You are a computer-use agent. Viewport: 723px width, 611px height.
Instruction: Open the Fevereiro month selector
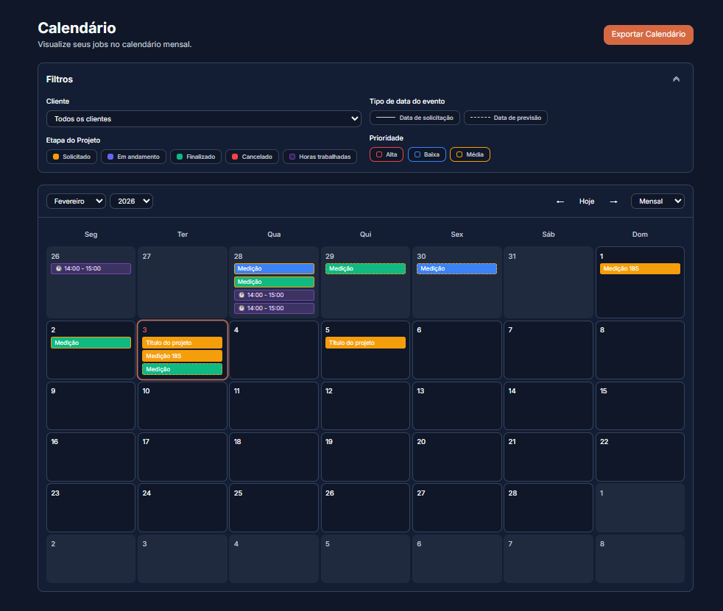(x=76, y=201)
